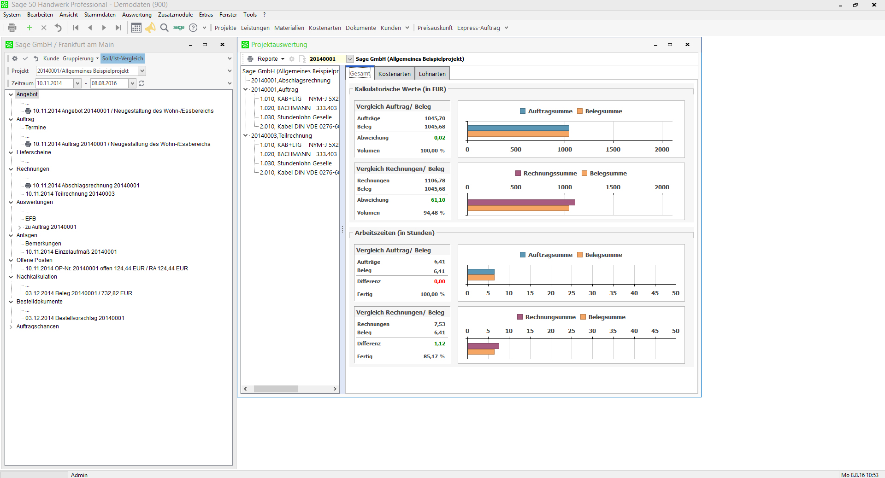Expand the Auftragschancen tree node
This screenshot has height=478, width=885.
[11, 326]
